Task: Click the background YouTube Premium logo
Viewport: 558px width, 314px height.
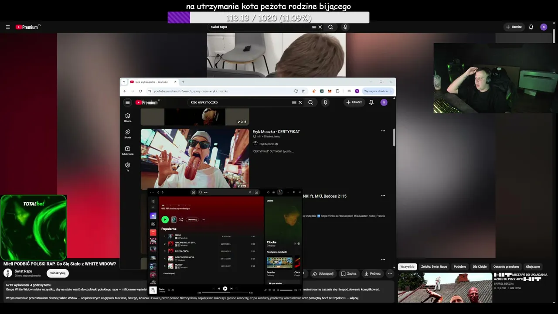Action: [x=28, y=27]
